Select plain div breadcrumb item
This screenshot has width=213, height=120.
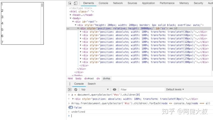[x=98, y=78]
